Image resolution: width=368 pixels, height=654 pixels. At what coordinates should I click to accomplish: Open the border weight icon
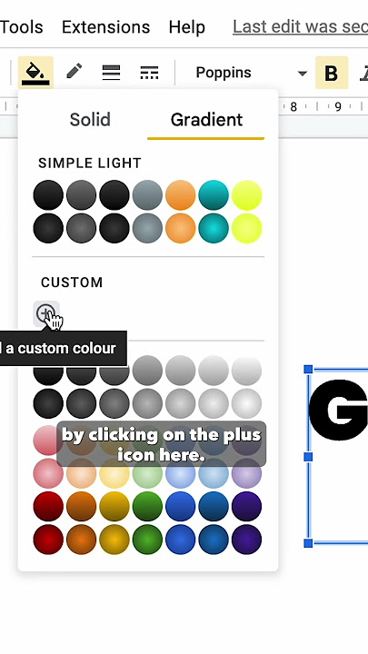tap(111, 73)
